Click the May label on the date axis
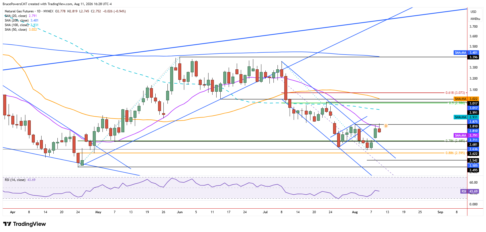Viewport: 486px width, 232px height. coord(98,212)
